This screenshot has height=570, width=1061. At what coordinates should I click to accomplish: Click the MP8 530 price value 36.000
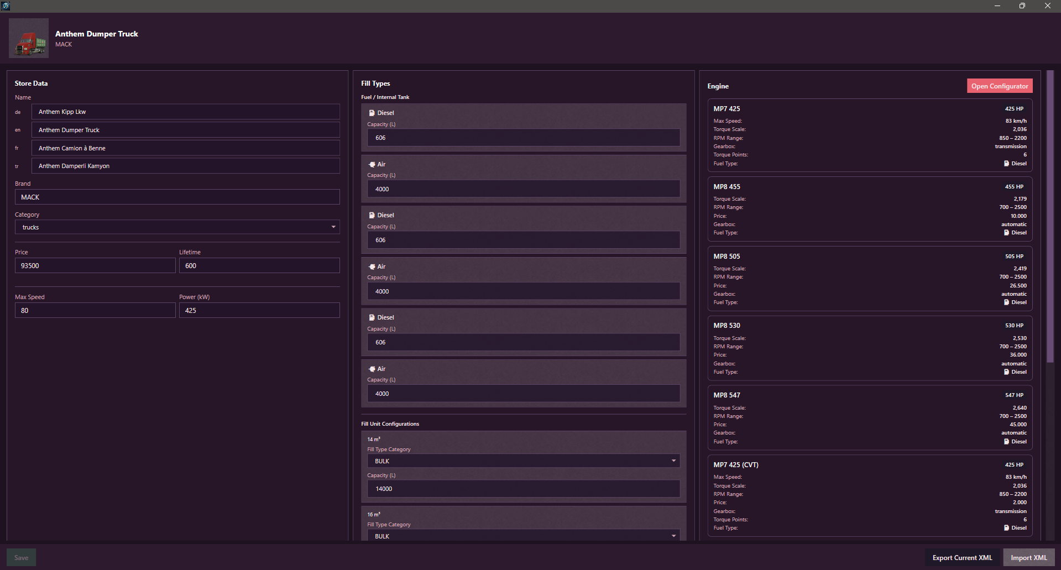pos(1018,355)
